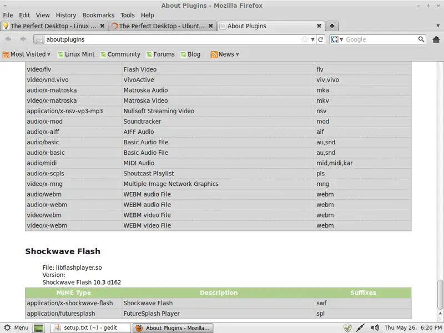Viewport: 444px width, 333px height.
Task: Open the window menu arrow in title bar
Action: (x=5, y=6)
